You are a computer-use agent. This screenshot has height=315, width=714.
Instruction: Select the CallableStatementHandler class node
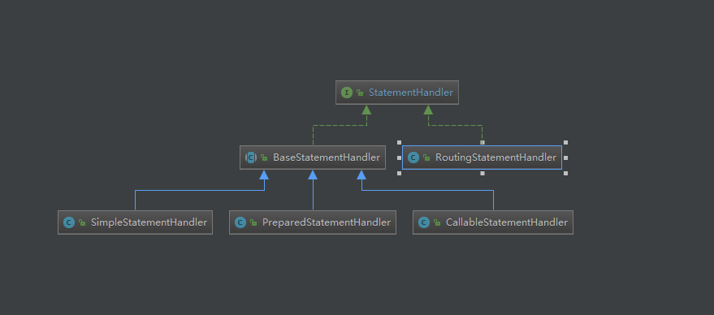tap(493, 222)
